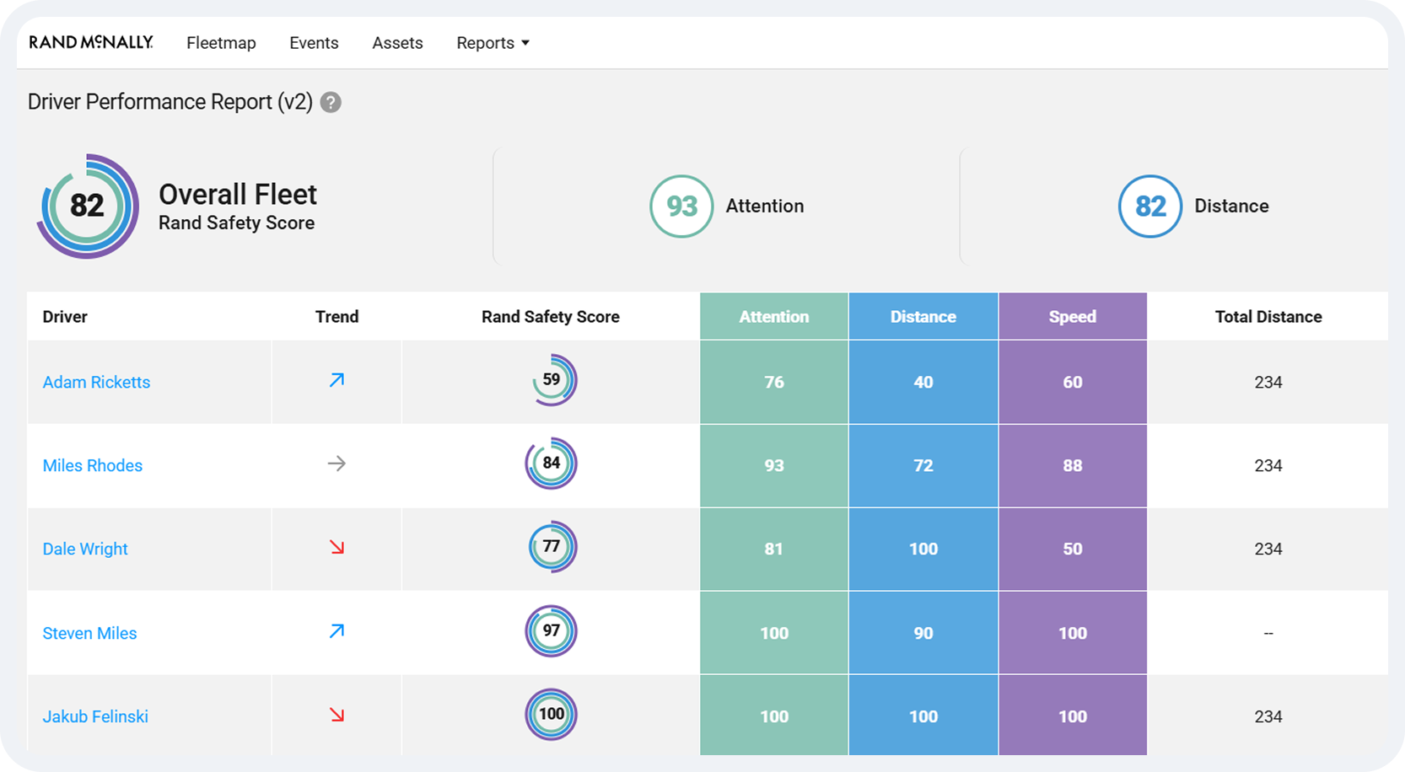Open the Reports dropdown menu

[493, 43]
